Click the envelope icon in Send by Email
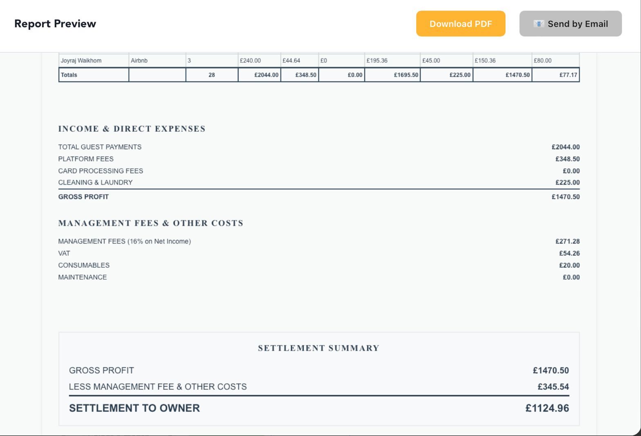Image resolution: width=641 pixels, height=436 pixels. click(538, 24)
